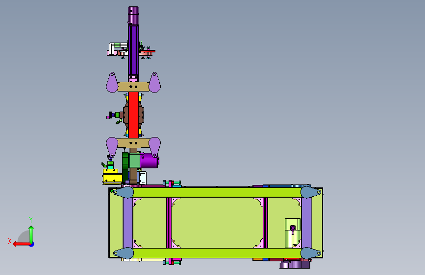Select the brown hub on the red column
Image resolution: width=425 pixels, height=275 pixels.
[141, 115]
